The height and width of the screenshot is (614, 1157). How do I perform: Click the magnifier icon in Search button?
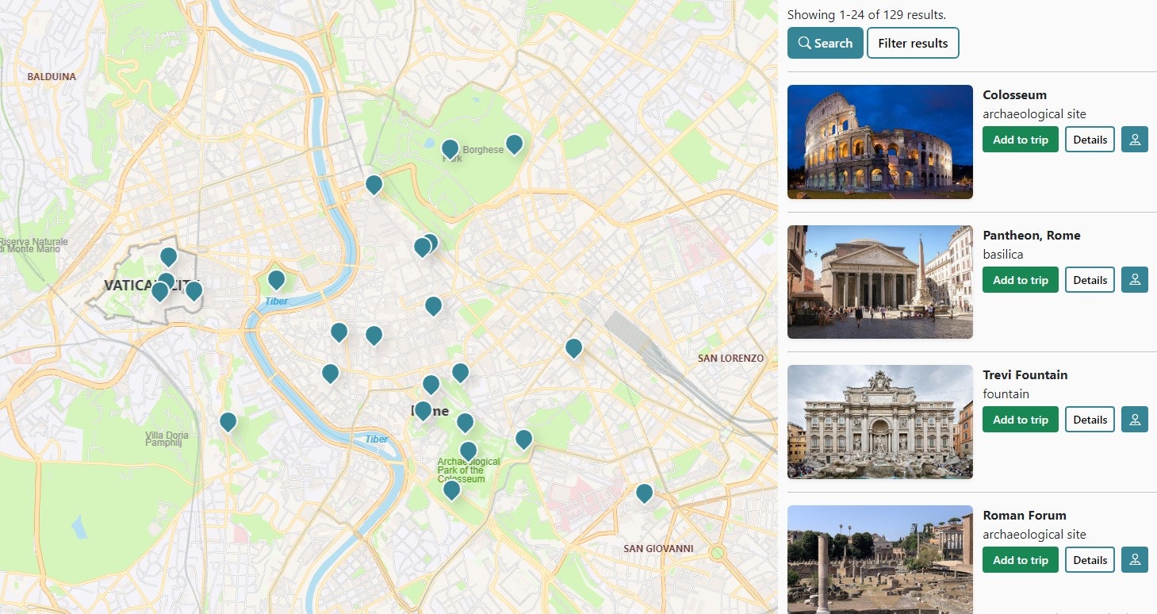804,43
